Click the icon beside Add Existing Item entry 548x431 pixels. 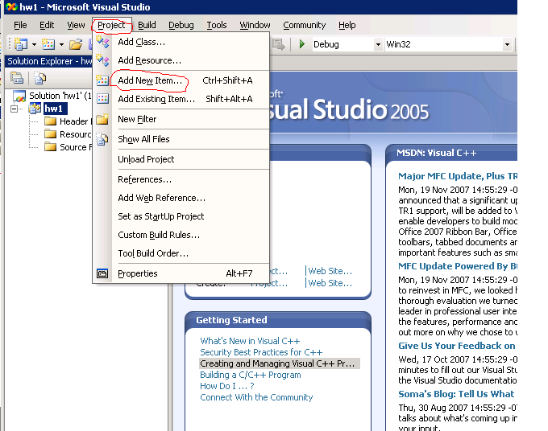102,99
